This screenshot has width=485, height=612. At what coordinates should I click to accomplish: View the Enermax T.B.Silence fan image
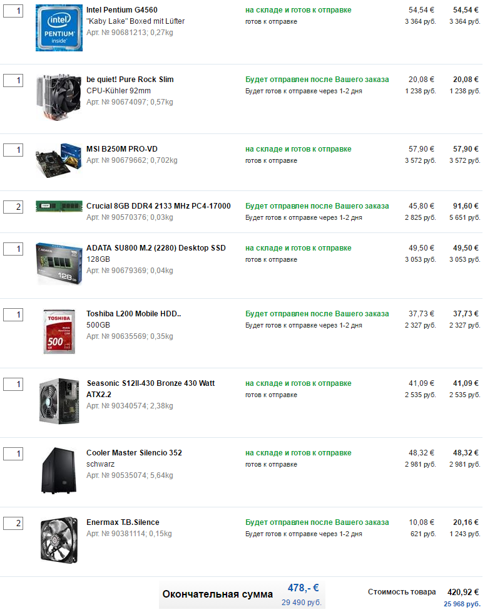tap(59, 540)
